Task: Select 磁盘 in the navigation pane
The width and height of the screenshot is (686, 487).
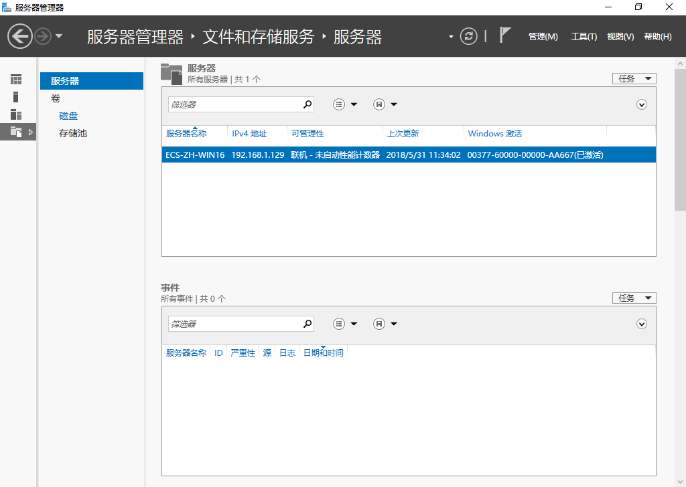Action: coord(68,116)
